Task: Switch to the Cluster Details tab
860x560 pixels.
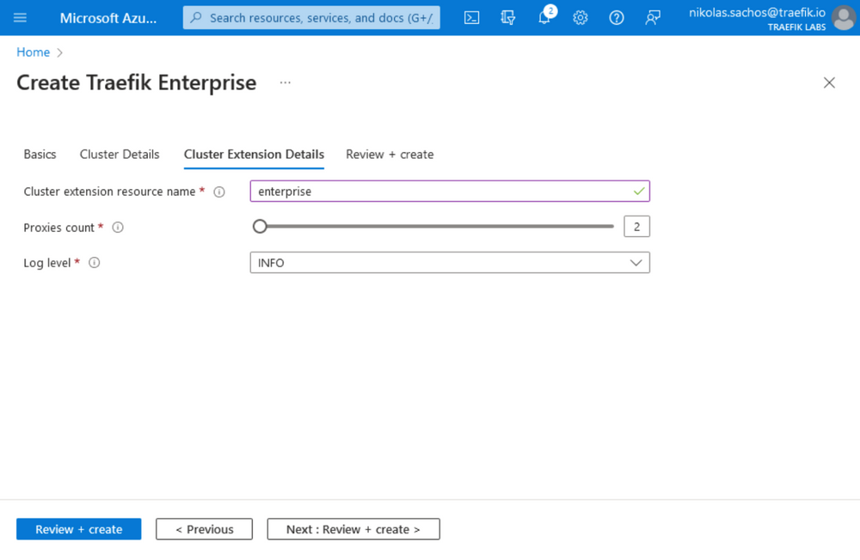Action: (x=119, y=155)
